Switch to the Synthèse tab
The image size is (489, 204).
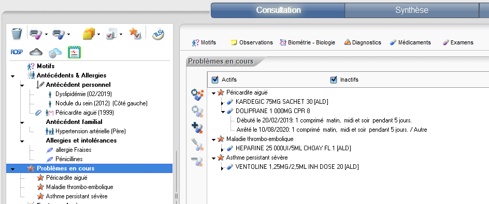coord(412,10)
